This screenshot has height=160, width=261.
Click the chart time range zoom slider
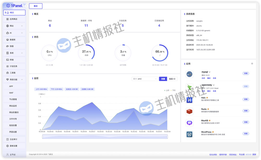point(104,137)
